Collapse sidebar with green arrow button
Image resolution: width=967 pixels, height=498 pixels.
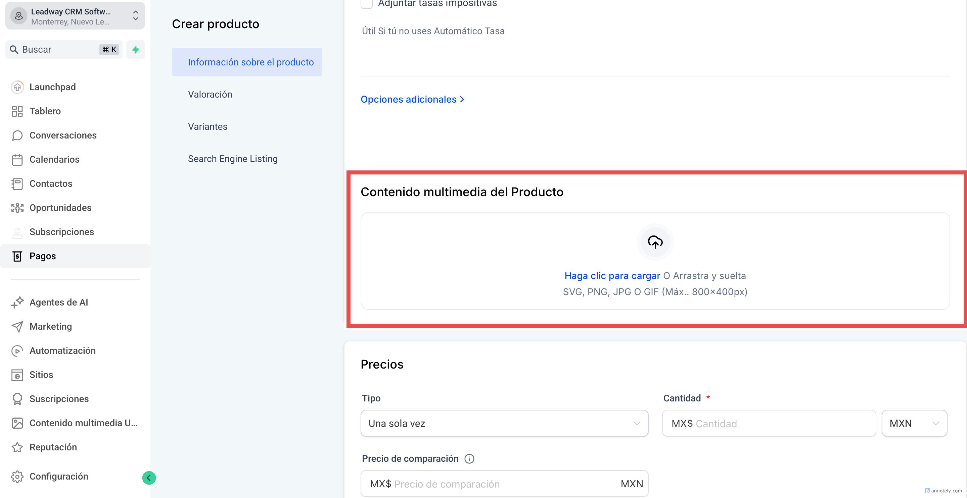pos(149,478)
